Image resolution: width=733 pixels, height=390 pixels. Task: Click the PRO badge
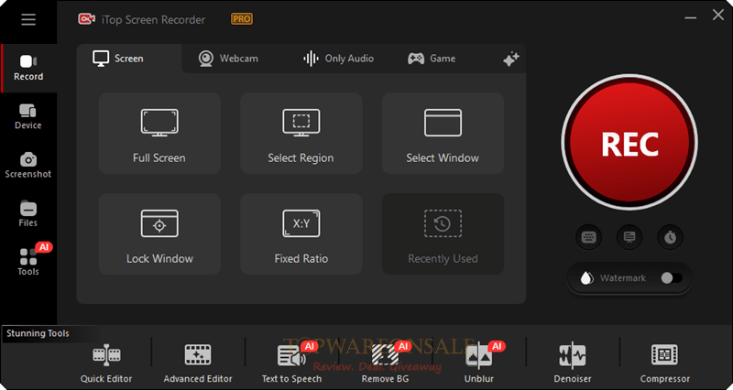(x=242, y=19)
